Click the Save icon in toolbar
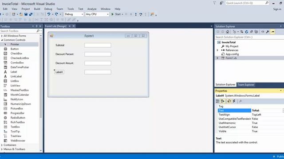 click(x=26, y=14)
